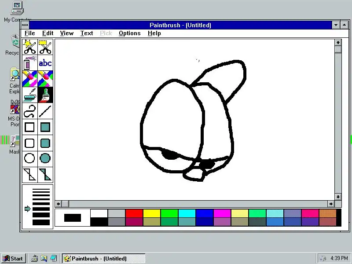
Task: Click the horizontal scrollbar right arrow
Action: click(x=331, y=204)
